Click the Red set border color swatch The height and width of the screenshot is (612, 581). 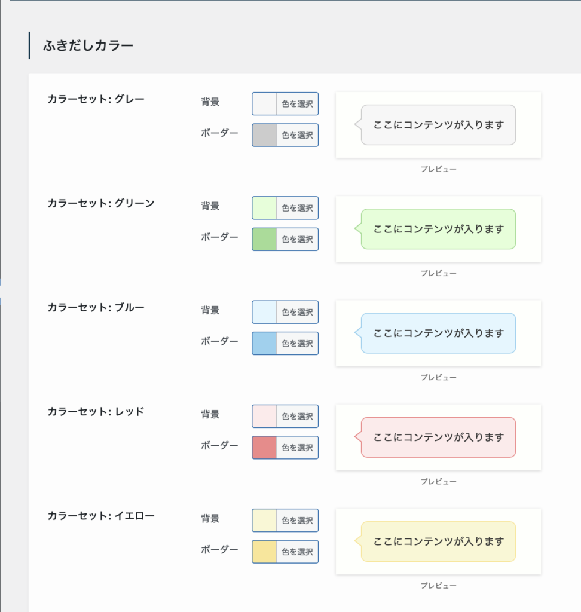pyautogui.click(x=265, y=447)
